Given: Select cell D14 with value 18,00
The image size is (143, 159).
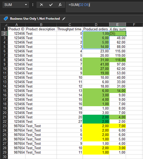Looking at the screenshot, I should (96, 86).
